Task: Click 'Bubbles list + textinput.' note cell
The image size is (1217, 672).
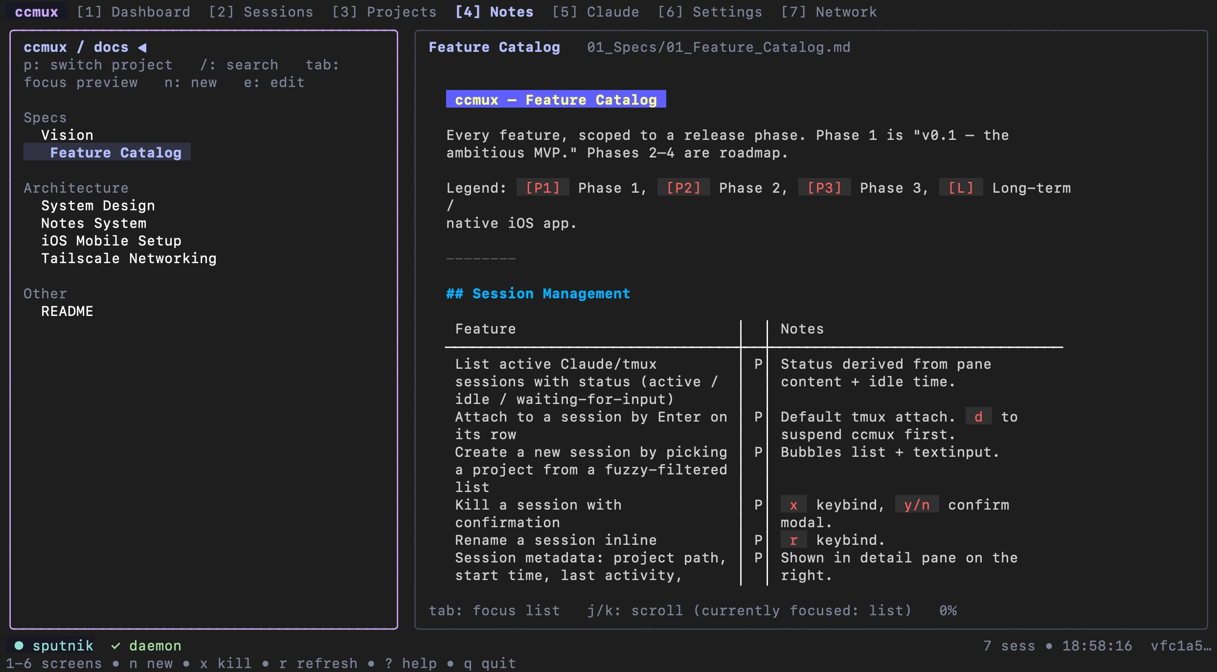Action: click(891, 452)
